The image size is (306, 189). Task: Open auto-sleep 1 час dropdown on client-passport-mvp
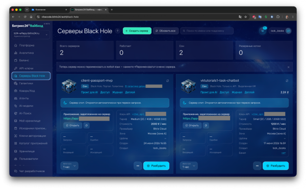(x=69, y=166)
